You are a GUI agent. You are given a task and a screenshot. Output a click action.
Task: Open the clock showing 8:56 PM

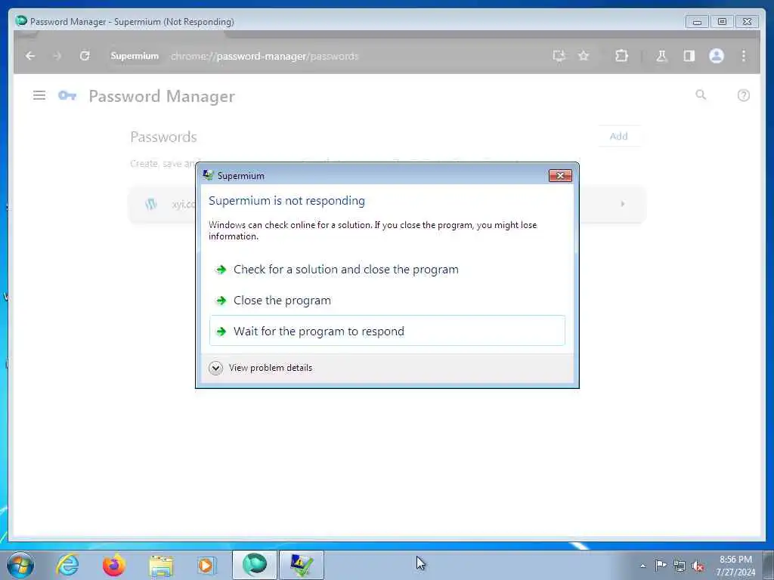pyautogui.click(x=735, y=565)
